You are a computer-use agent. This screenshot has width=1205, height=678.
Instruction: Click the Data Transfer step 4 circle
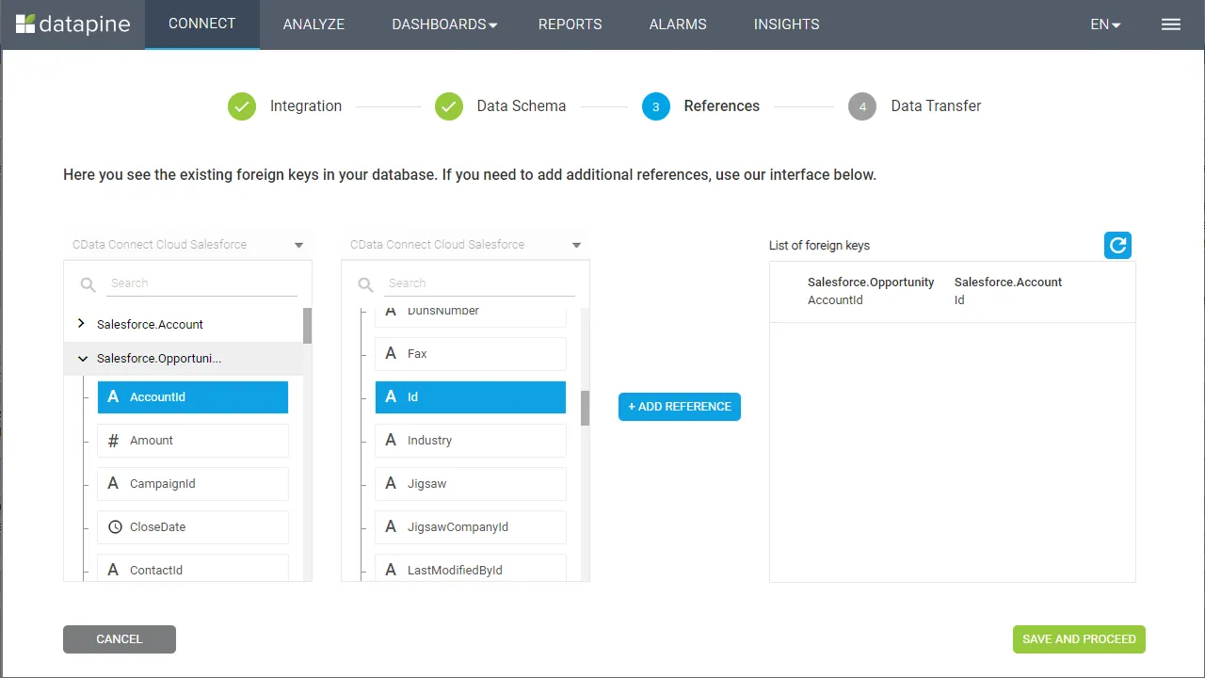(x=862, y=106)
